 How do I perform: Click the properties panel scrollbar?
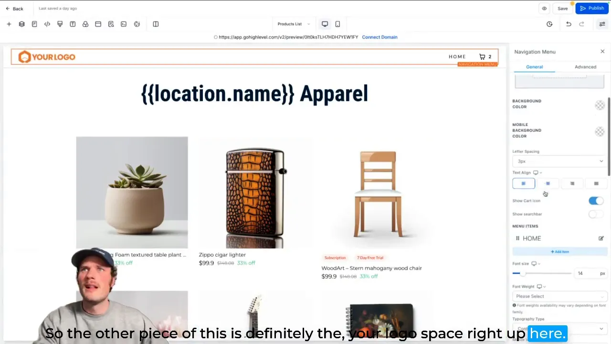[x=609, y=138]
